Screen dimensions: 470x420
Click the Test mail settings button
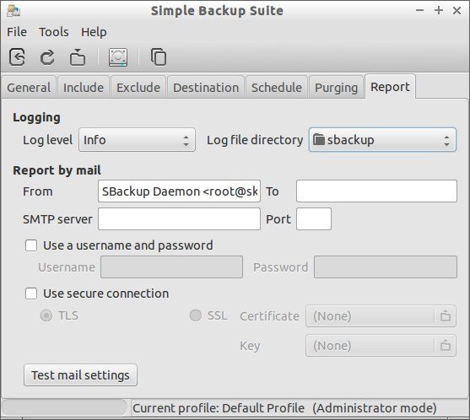click(x=81, y=374)
